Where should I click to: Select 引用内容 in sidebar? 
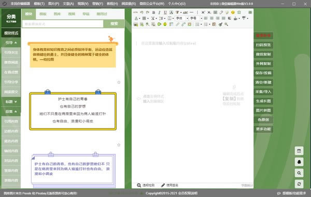pyautogui.click(x=11, y=122)
